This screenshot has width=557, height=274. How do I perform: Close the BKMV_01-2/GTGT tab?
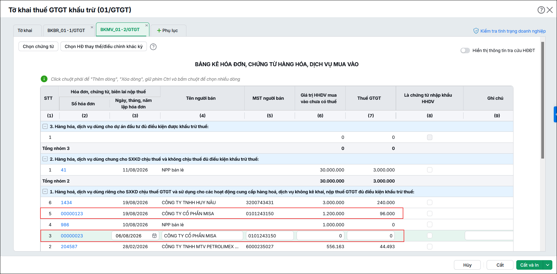[x=147, y=26]
